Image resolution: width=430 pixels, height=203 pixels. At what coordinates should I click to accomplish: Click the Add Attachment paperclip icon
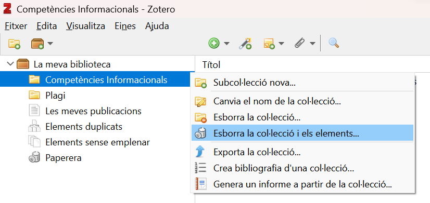300,43
